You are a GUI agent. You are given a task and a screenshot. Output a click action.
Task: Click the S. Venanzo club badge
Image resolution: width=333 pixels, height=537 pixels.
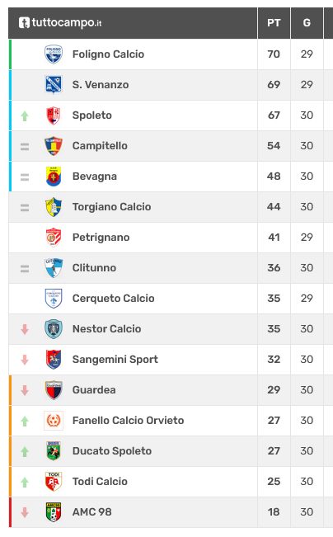coord(54,85)
